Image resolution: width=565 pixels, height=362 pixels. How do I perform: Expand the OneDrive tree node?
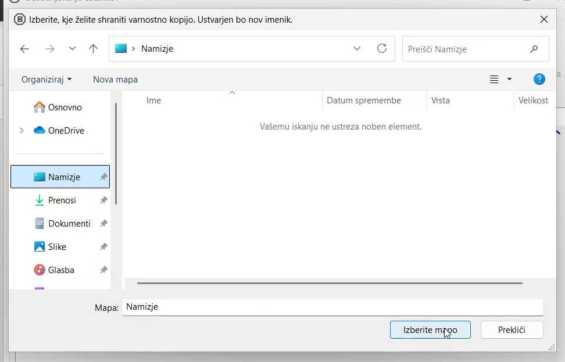22,131
